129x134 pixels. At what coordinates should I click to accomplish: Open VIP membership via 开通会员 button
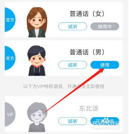[105, 121]
